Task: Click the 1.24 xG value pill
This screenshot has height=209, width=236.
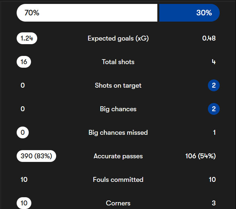Action: click(27, 38)
